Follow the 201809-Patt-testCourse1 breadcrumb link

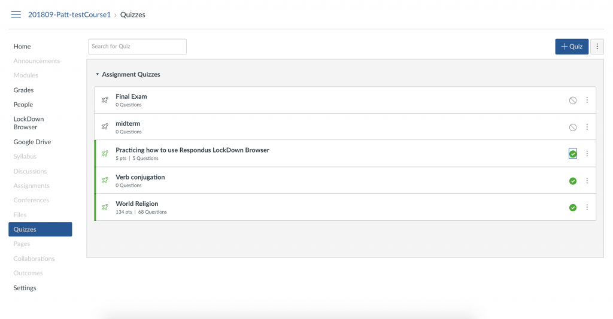pyautogui.click(x=69, y=15)
